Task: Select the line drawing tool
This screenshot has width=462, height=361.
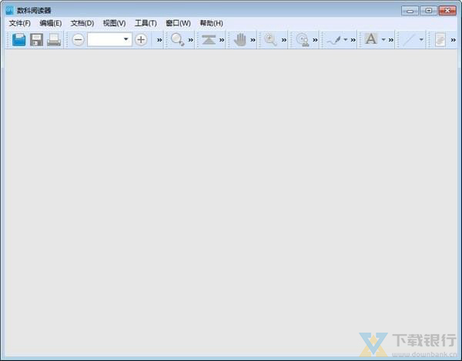Action: 408,39
